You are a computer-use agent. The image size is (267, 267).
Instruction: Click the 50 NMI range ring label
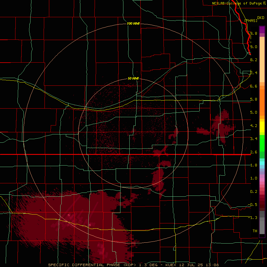point(133,78)
